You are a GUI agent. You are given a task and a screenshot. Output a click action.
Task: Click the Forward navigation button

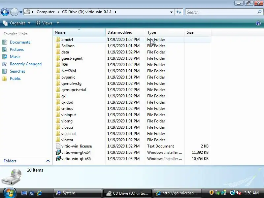click(x=14, y=12)
